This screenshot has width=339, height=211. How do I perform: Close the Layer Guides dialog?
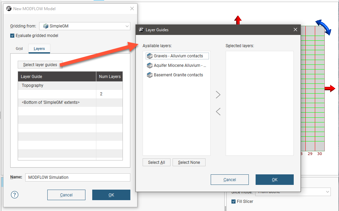(295, 30)
